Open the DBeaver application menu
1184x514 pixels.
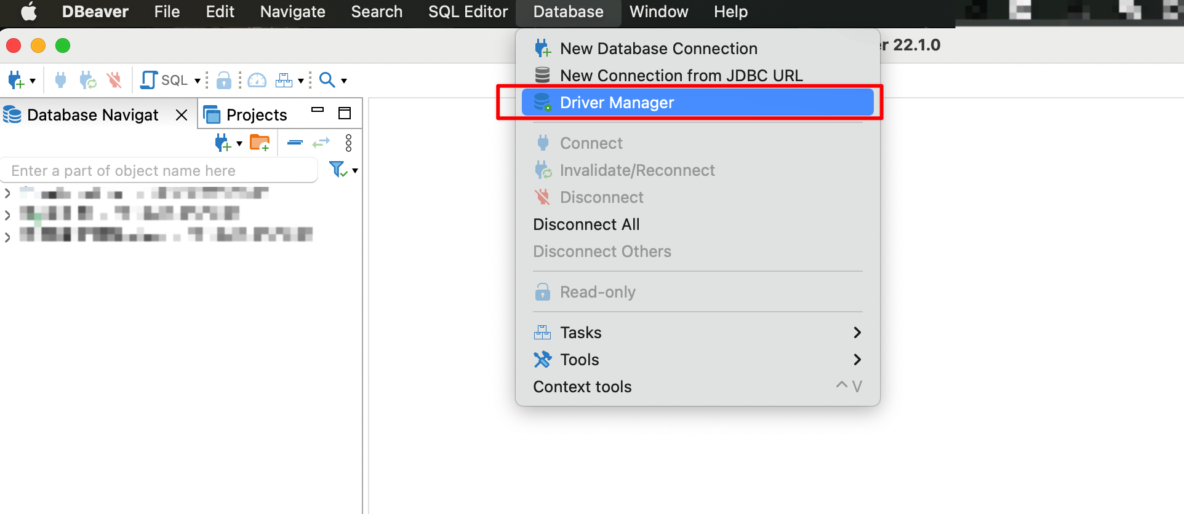(x=95, y=12)
